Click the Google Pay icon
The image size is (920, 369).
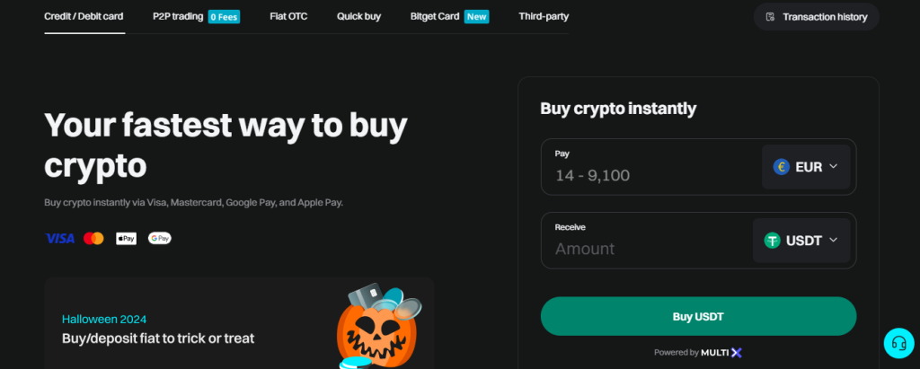click(160, 238)
